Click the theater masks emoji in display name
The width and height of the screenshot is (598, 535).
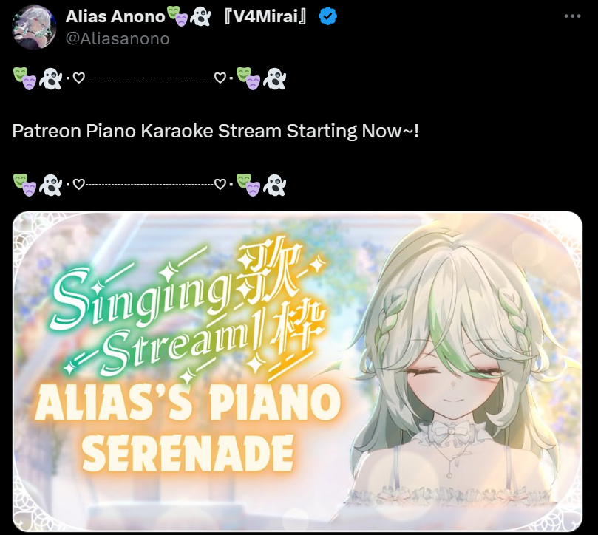[177, 16]
